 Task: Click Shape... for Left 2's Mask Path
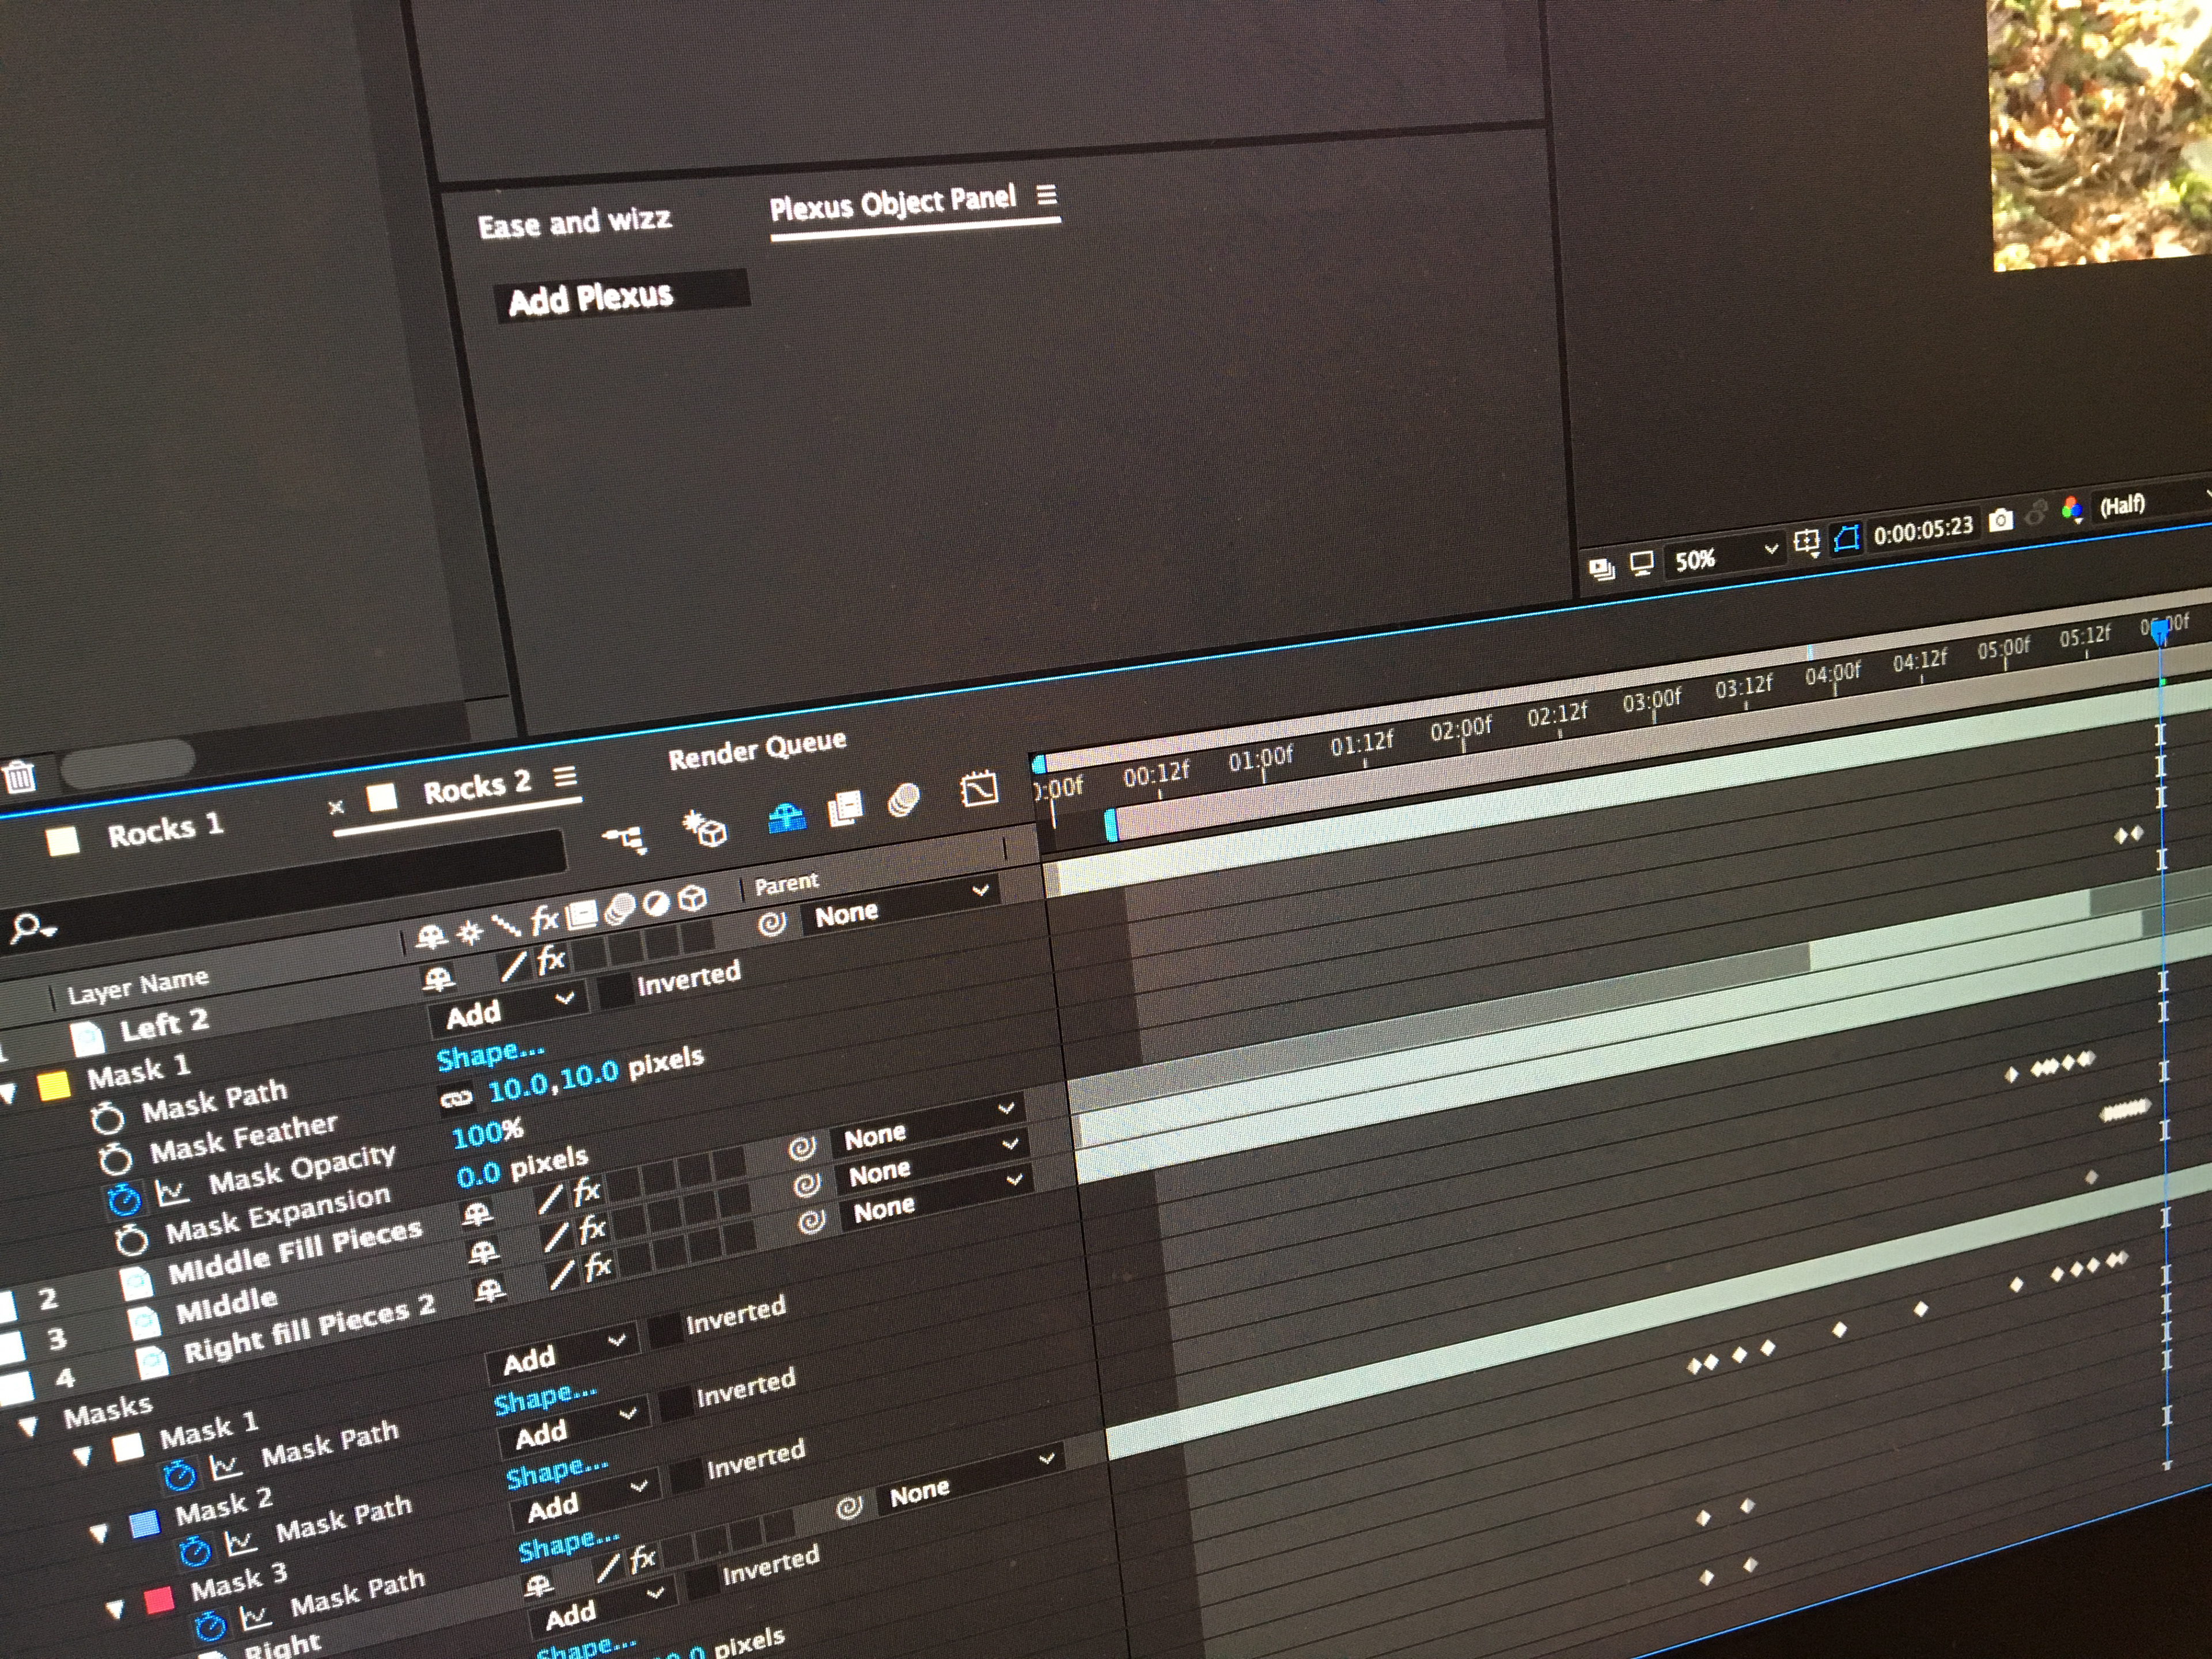click(490, 1055)
